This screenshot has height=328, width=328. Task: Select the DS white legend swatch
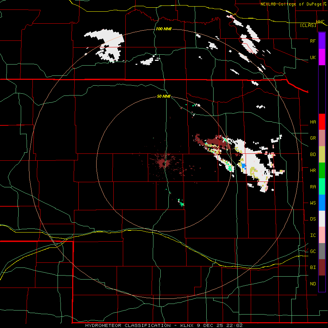(322, 219)
